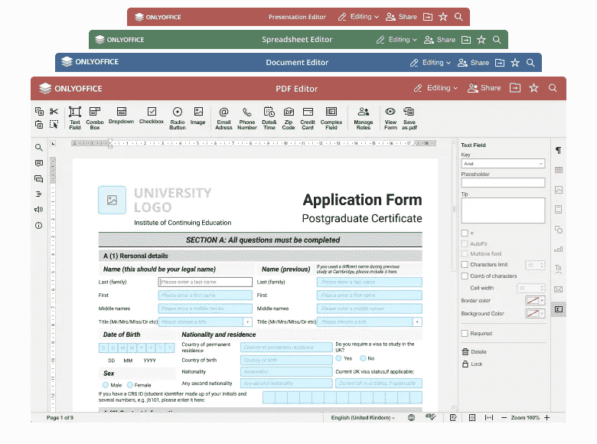Open the chat panel in left sidebar

(38, 178)
